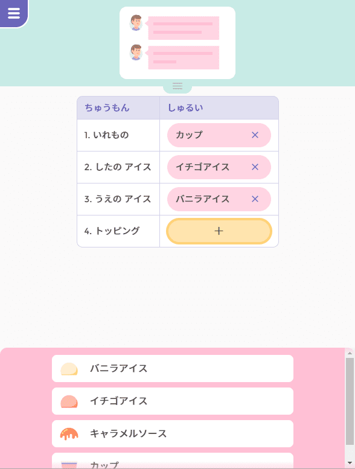Screen dimensions: 355x469
Task: Choose the caramel sauce drip icon
Action: (x=69, y=434)
